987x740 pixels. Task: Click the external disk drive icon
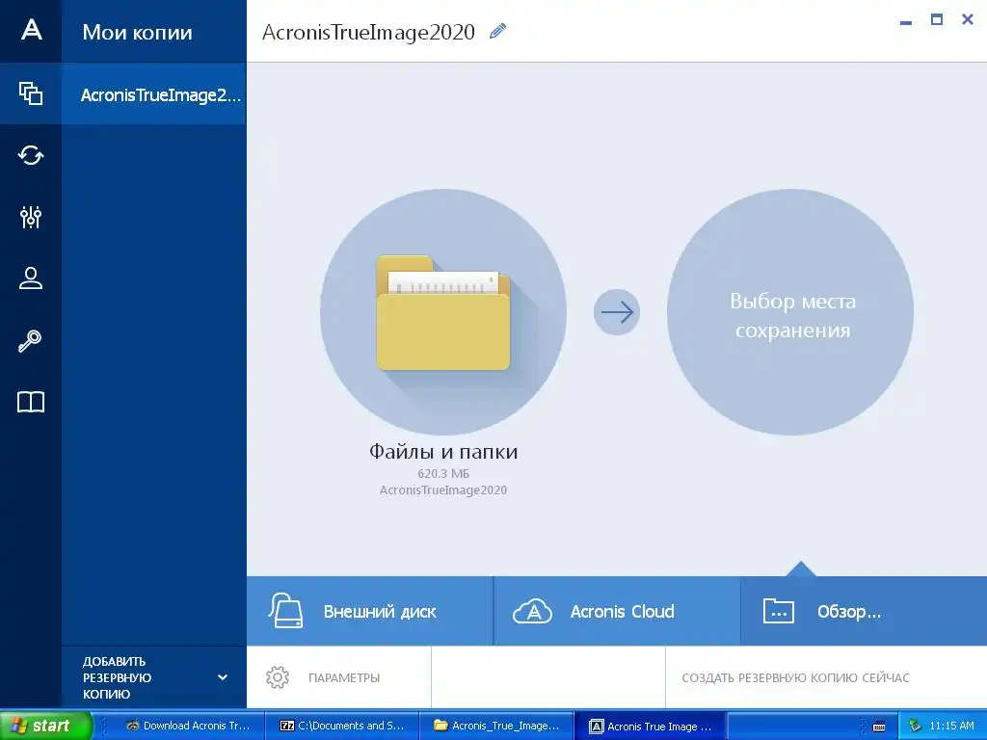click(285, 610)
